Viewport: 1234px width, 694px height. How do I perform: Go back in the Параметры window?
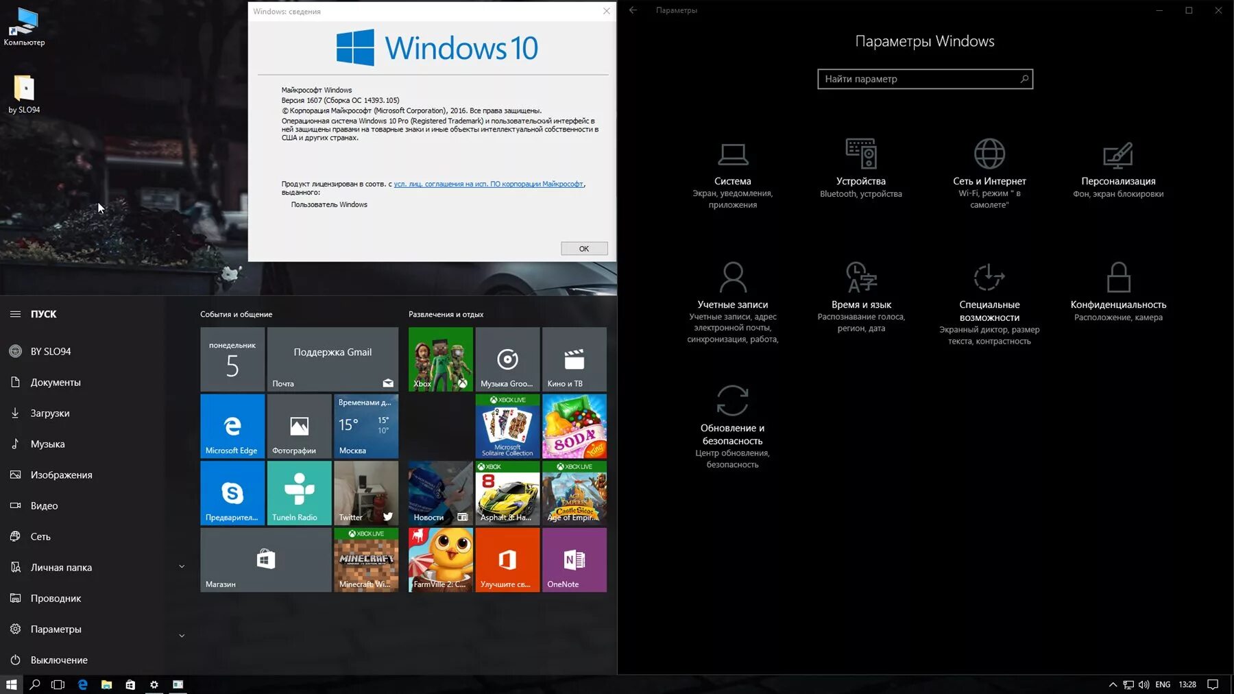tap(633, 10)
